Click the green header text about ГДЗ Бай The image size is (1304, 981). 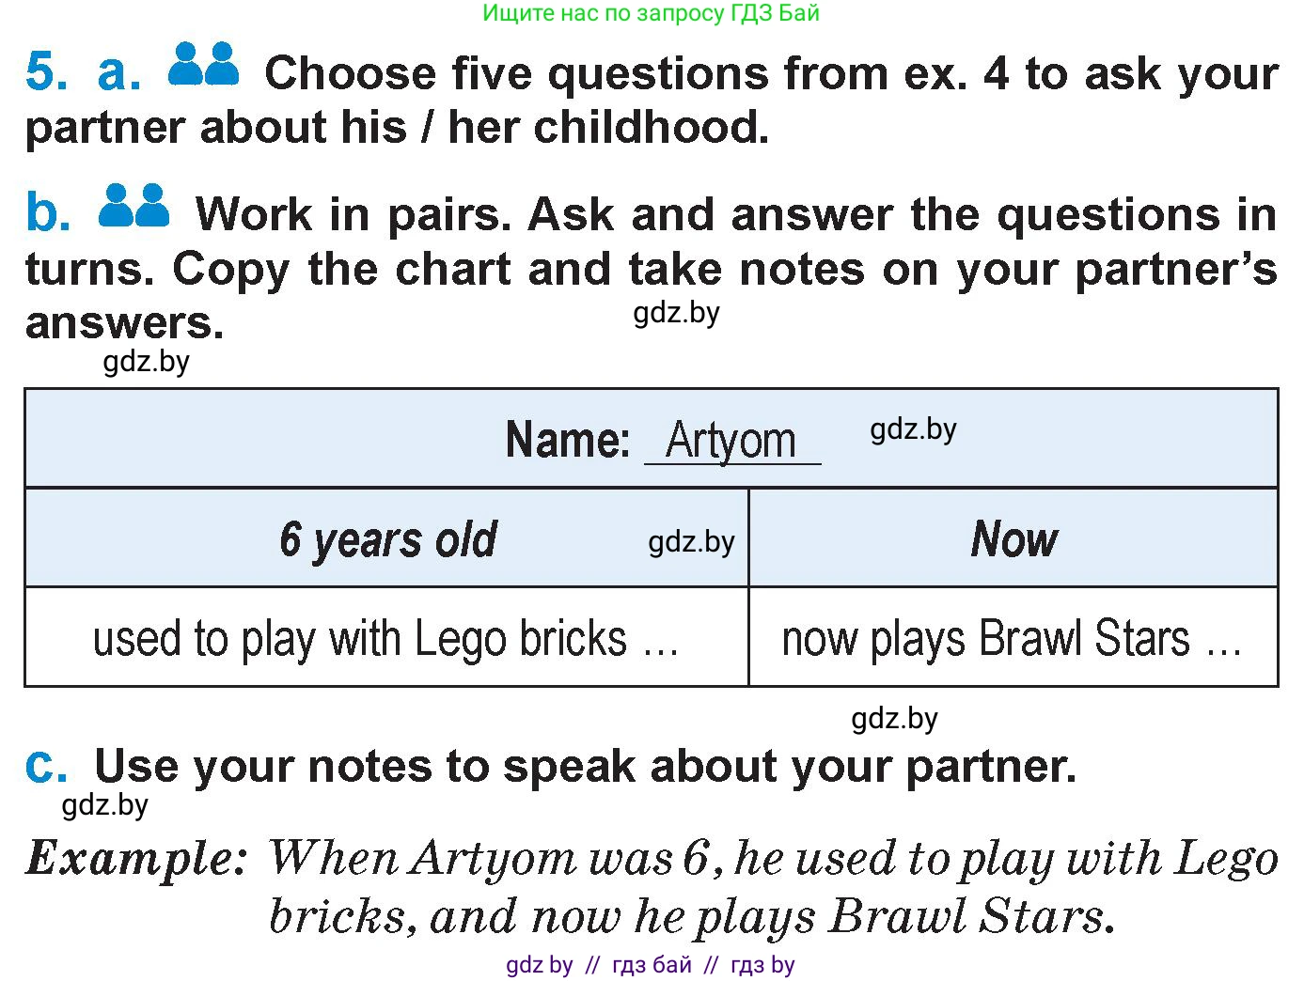point(651,13)
